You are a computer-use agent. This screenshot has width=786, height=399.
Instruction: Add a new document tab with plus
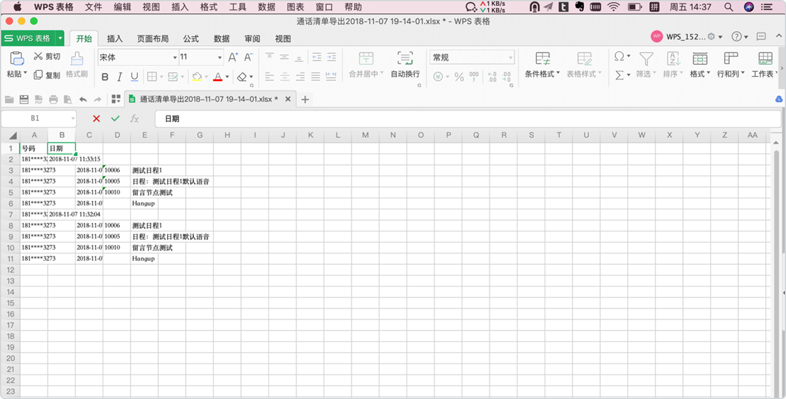305,100
